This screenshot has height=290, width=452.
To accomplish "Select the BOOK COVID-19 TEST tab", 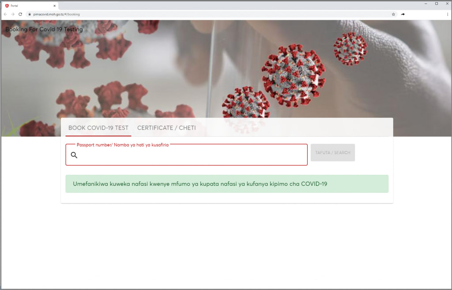I will (98, 128).
